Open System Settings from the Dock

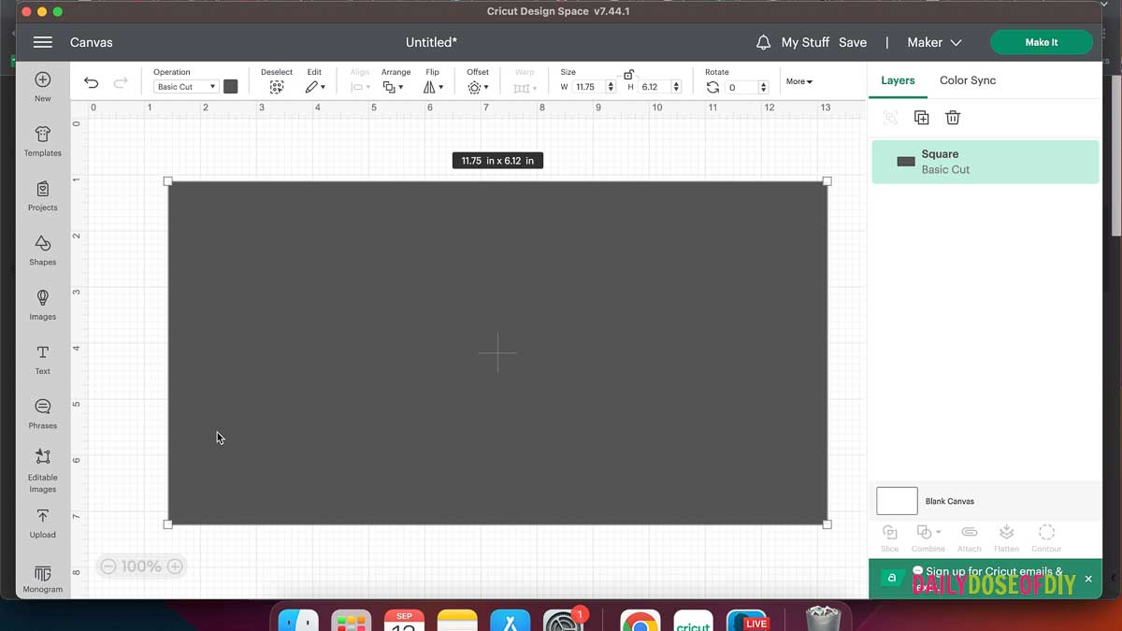click(x=564, y=621)
